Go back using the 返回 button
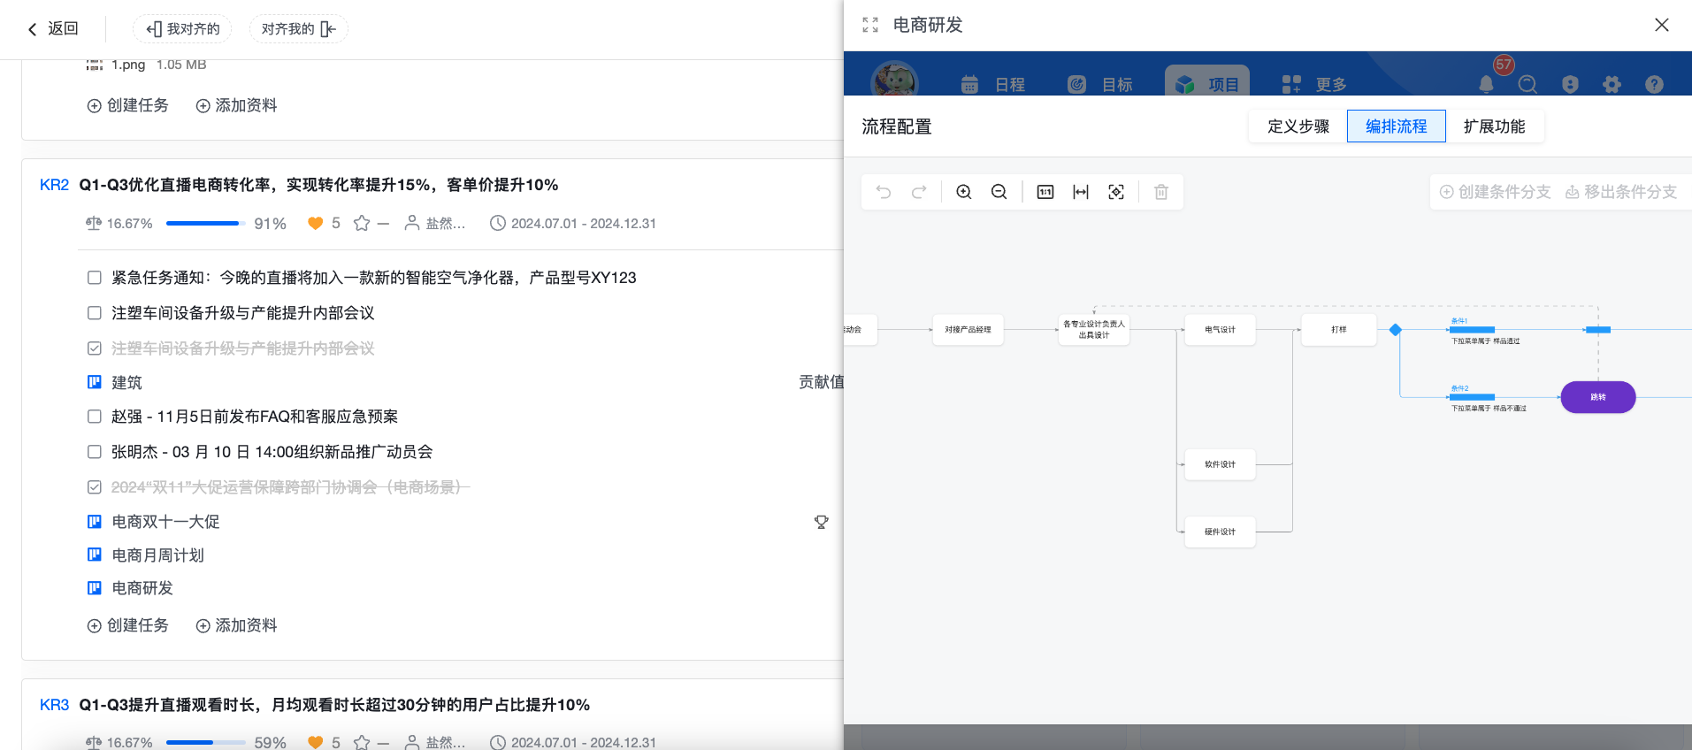Viewport: 1692px width, 750px height. click(x=53, y=28)
